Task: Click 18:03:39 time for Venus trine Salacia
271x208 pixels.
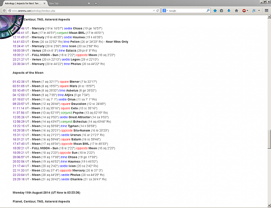Action: [x=19, y=51]
